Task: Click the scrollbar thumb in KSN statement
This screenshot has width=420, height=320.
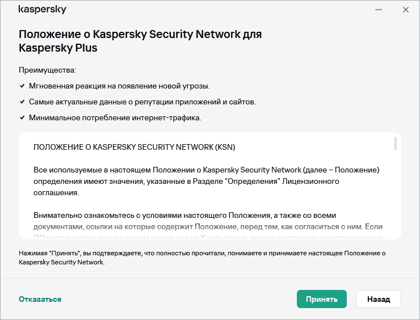Action: [x=395, y=144]
